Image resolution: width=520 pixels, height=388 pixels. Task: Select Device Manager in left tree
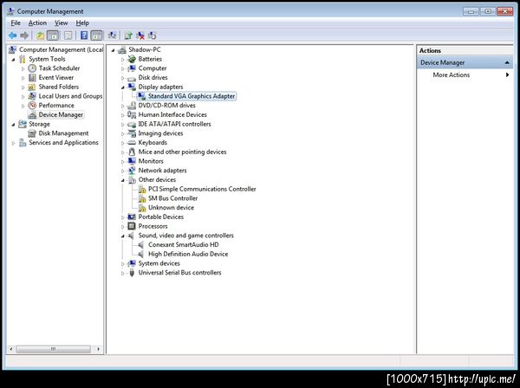[x=61, y=114]
